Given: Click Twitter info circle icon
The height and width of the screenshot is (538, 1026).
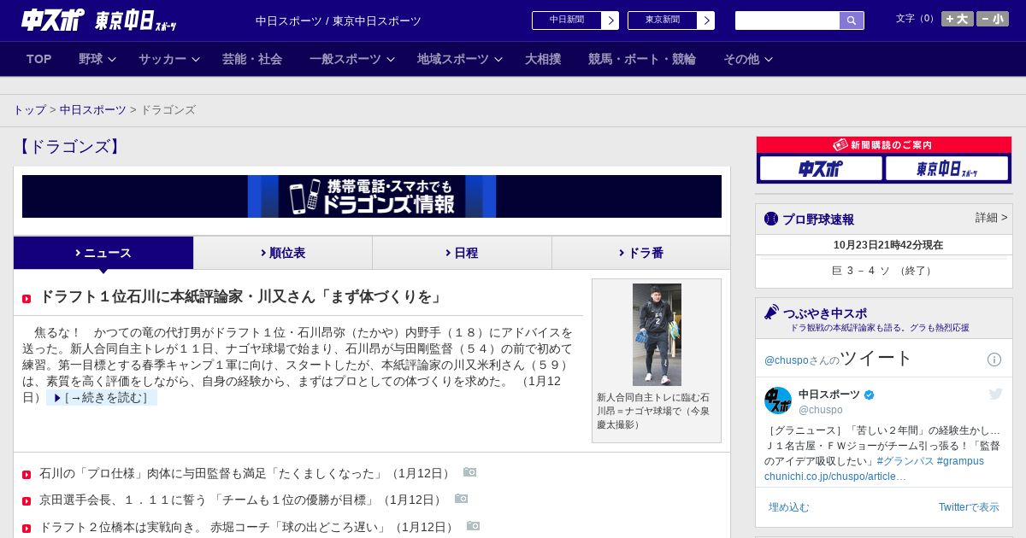Looking at the screenshot, I should (994, 360).
